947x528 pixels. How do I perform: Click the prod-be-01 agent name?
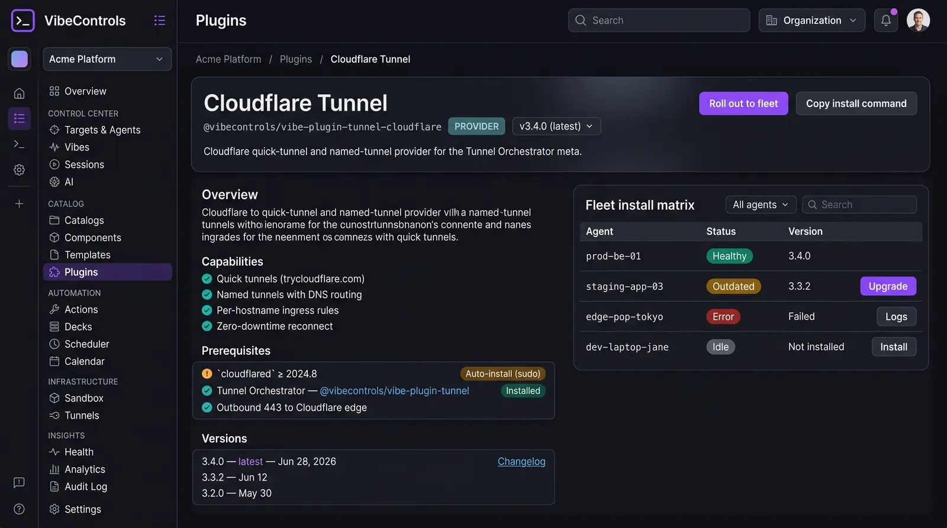613,256
